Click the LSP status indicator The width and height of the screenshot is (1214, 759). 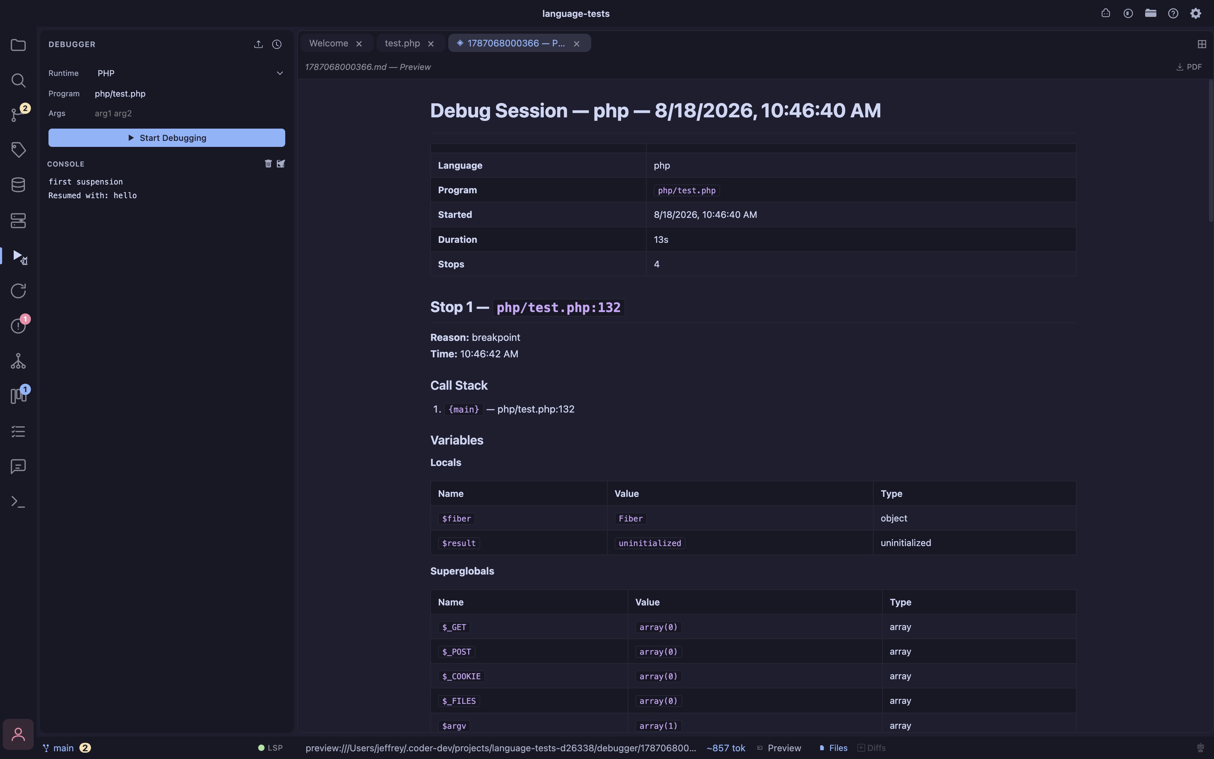tap(270, 748)
